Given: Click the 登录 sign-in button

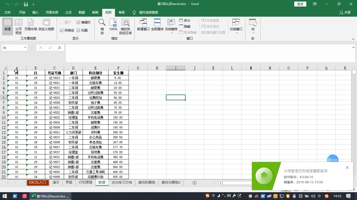Looking at the screenshot, I should (300, 4).
